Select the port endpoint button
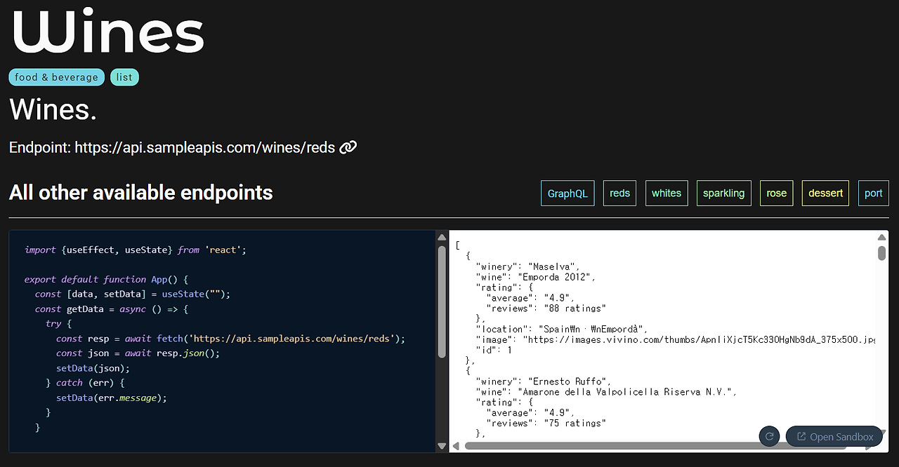The image size is (899, 467). pyautogui.click(x=874, y=194)
